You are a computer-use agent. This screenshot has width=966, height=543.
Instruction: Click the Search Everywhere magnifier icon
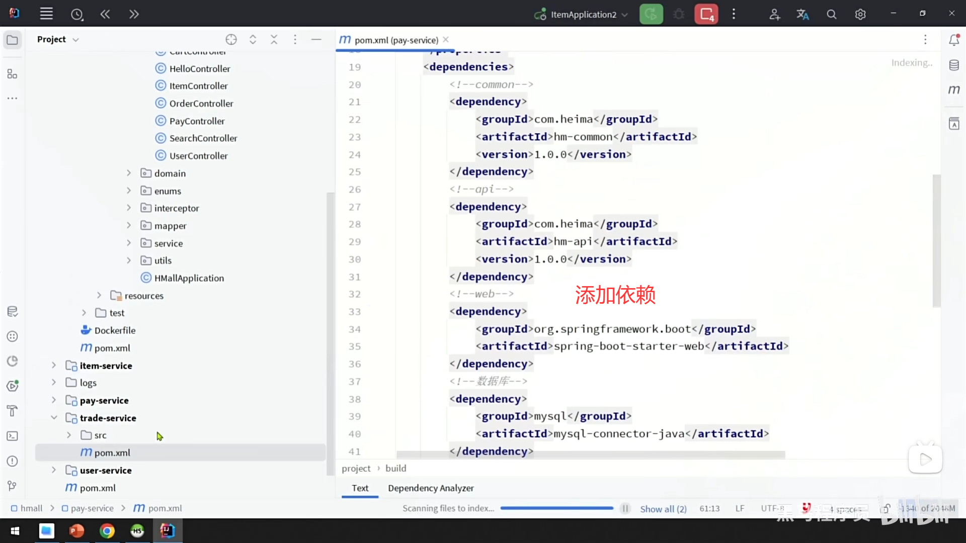(x=832, y=15)
